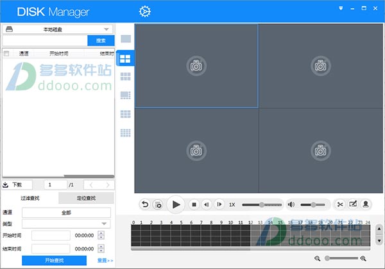
Task: Select the top-right video pane
Action: (321, 66)
